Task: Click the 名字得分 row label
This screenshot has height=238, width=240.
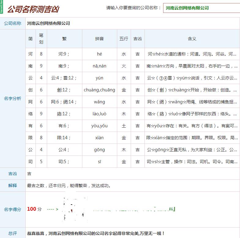Action: (13, 209)
